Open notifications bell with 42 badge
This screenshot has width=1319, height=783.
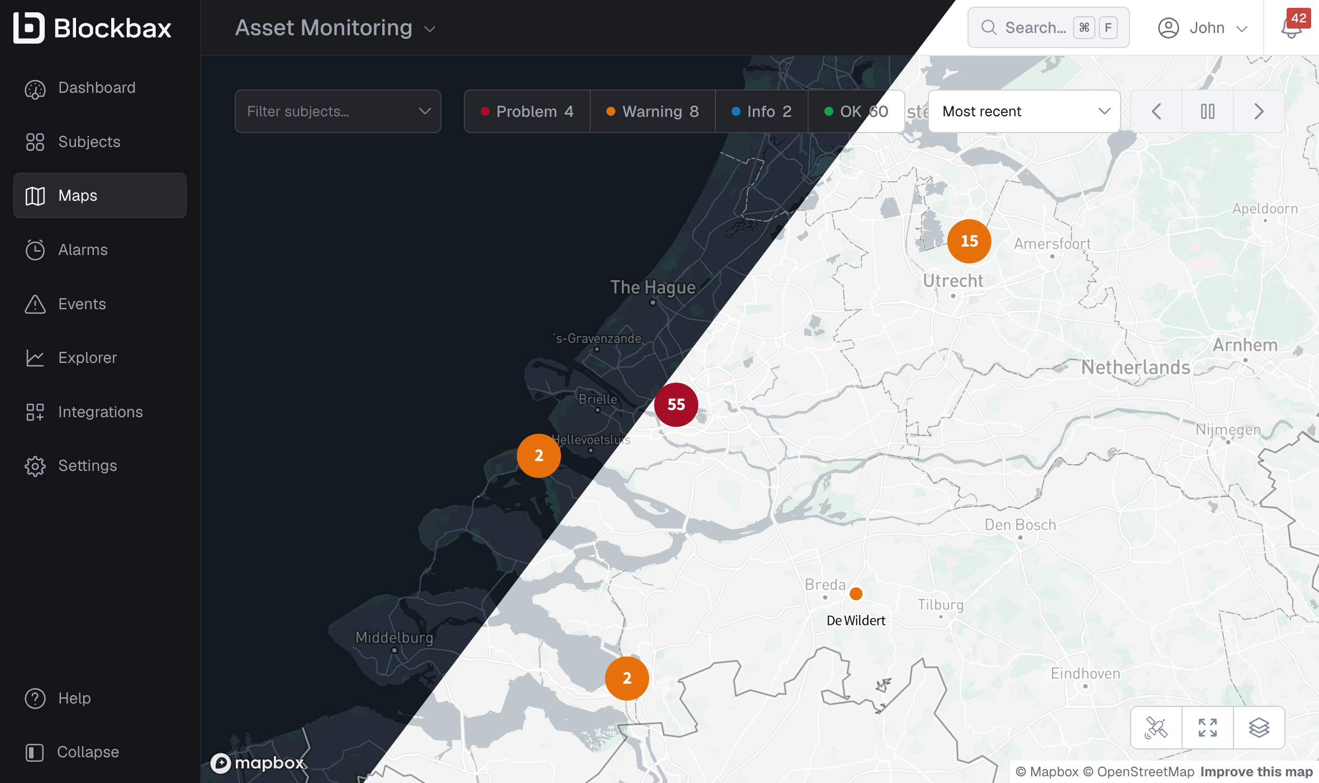(x=1292, y=26)
